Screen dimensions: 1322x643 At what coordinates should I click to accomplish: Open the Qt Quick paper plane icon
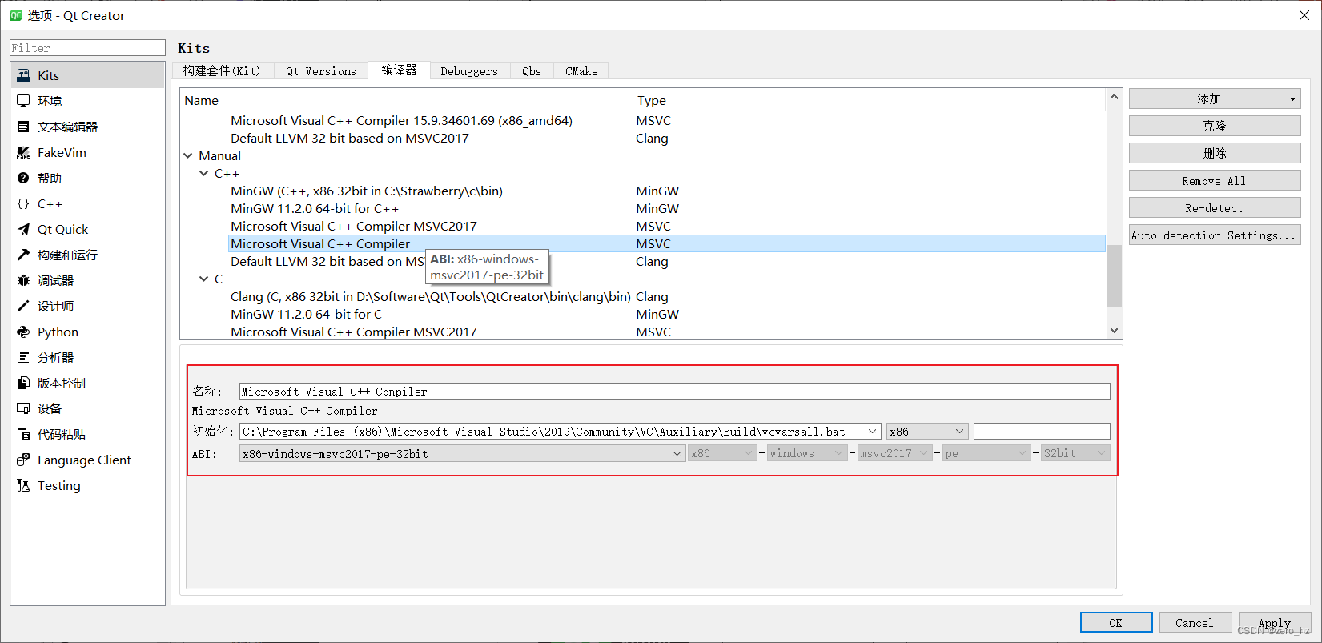[23, 229]
